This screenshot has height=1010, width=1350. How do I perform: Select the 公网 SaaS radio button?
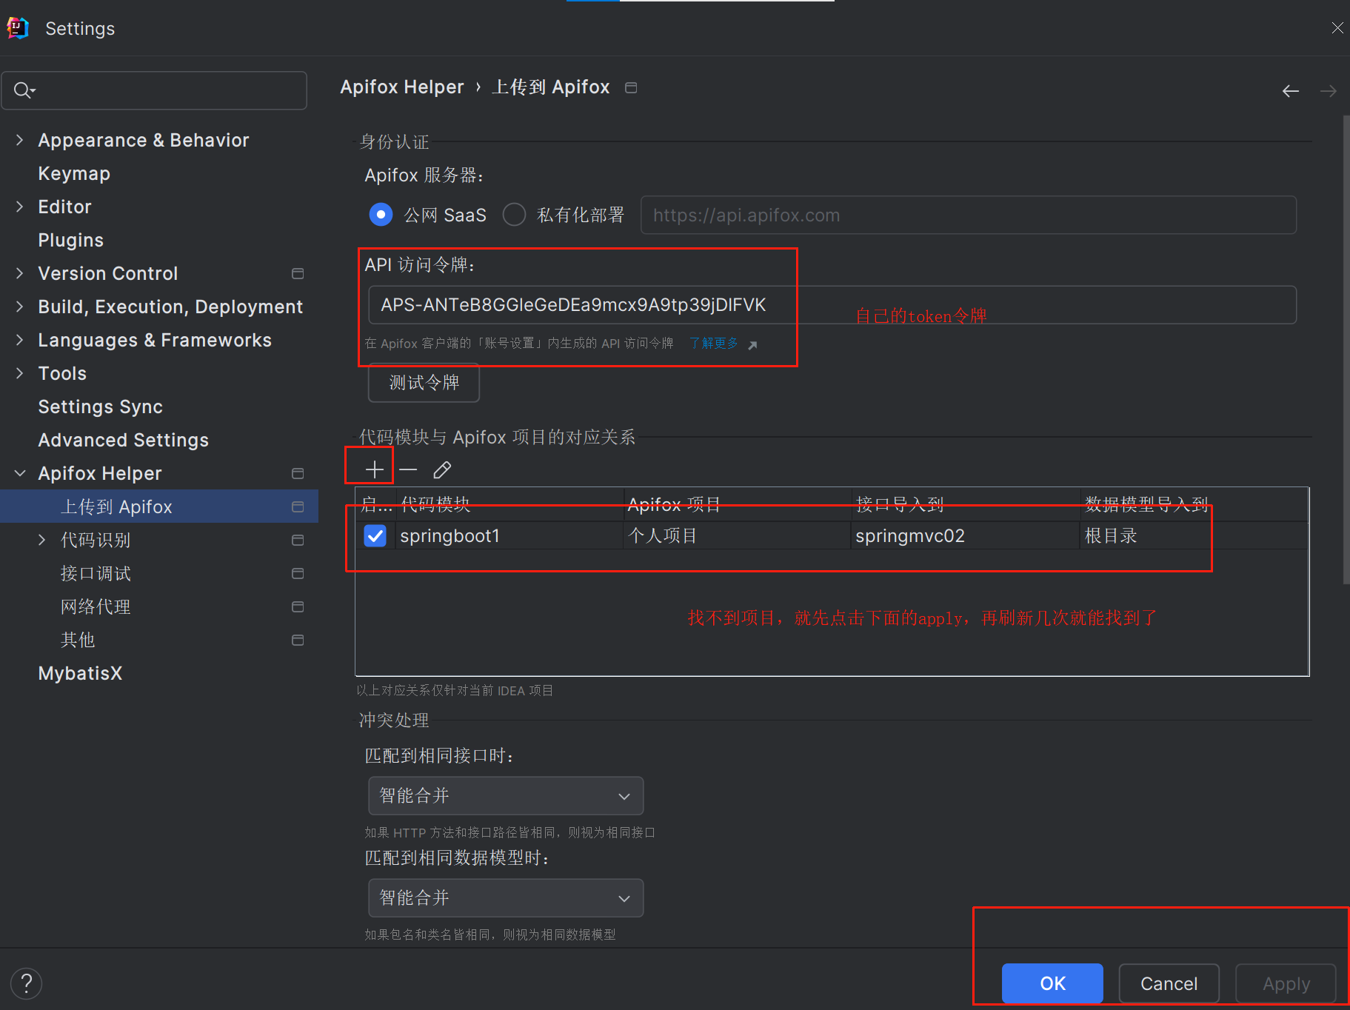[381, 215]
